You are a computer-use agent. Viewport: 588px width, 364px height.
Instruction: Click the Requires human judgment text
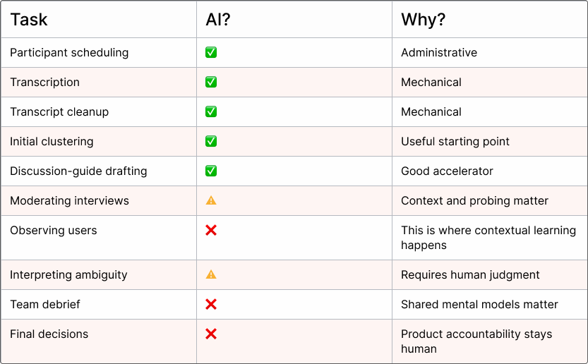pos(470,275)
